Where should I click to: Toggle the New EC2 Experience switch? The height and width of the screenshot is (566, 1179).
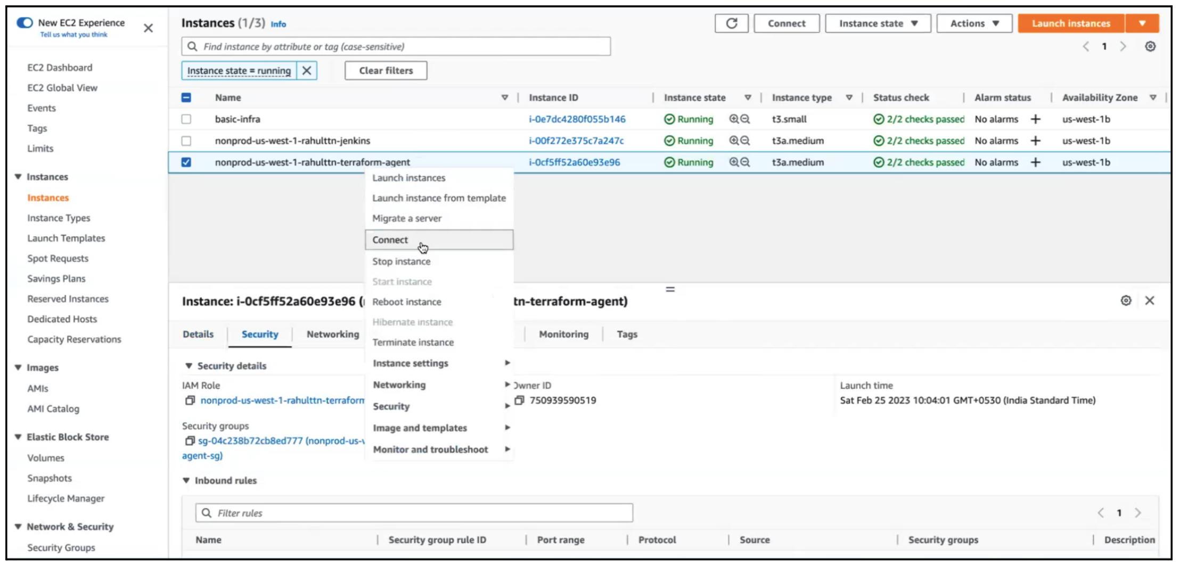(x=24, y=22)
